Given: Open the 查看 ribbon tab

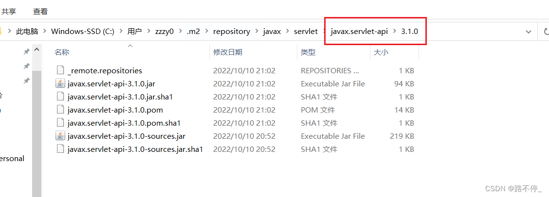Looking at the screenshot, I should coord(40,12).
